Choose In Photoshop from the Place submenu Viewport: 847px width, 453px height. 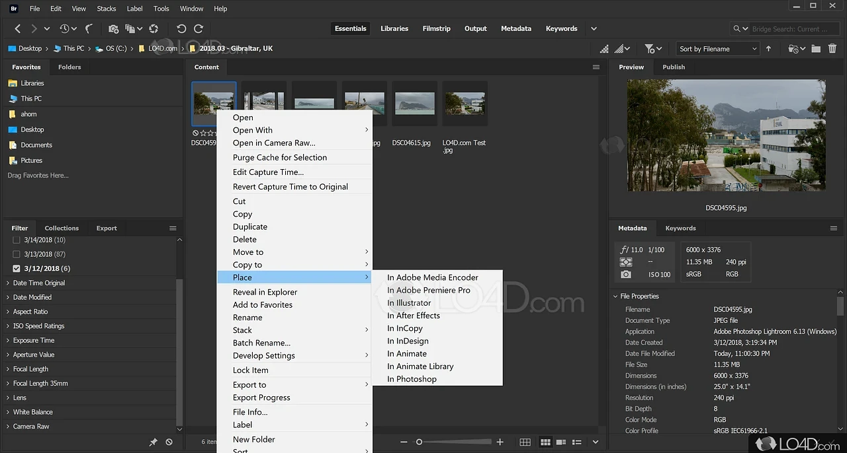412,379
